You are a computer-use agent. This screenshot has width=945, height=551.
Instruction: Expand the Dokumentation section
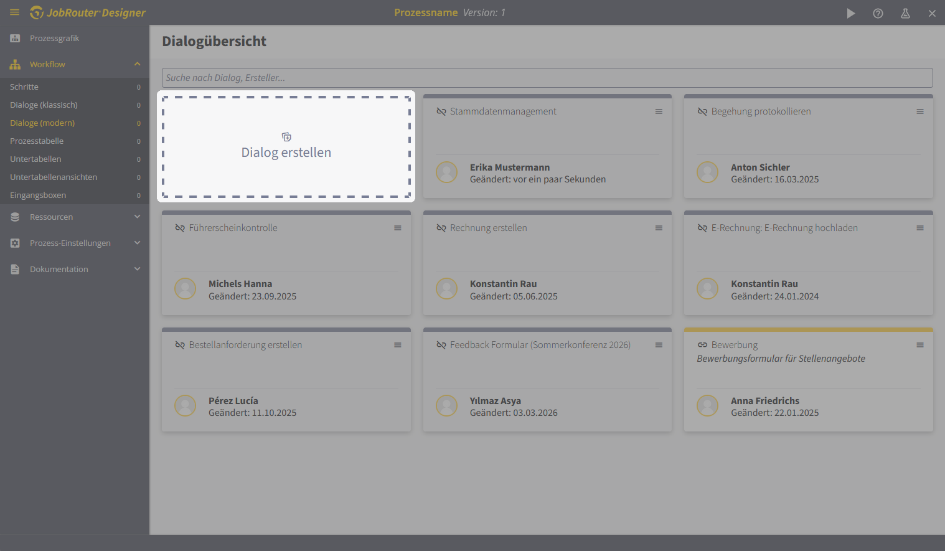pos(137,269)
